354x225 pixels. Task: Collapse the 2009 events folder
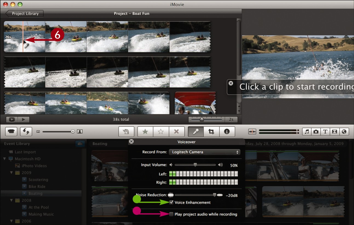coord(11,173)
